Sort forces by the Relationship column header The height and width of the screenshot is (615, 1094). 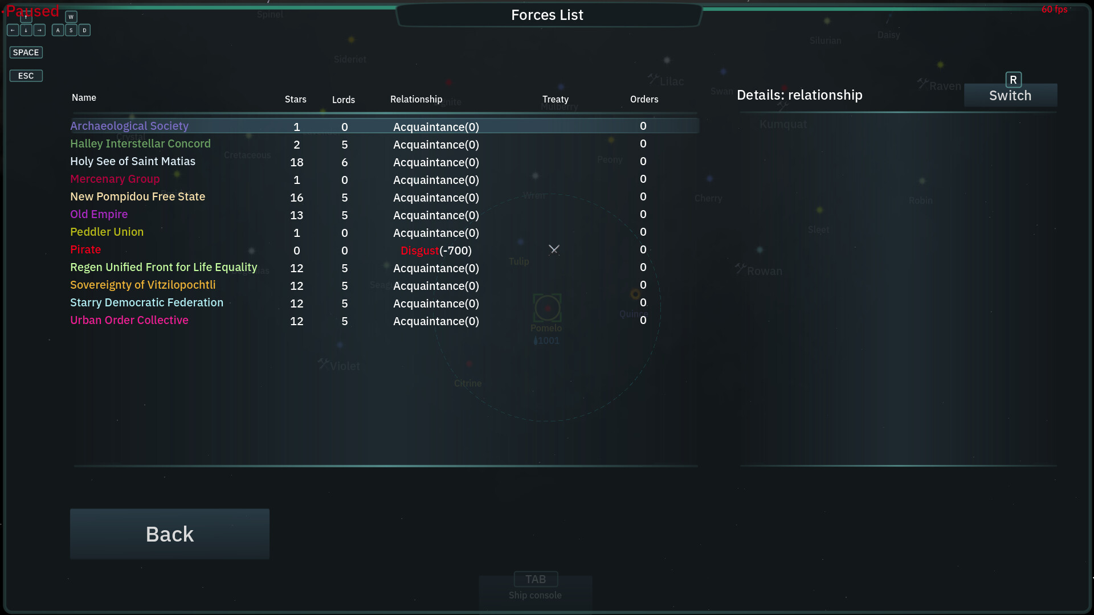(416, 99)
